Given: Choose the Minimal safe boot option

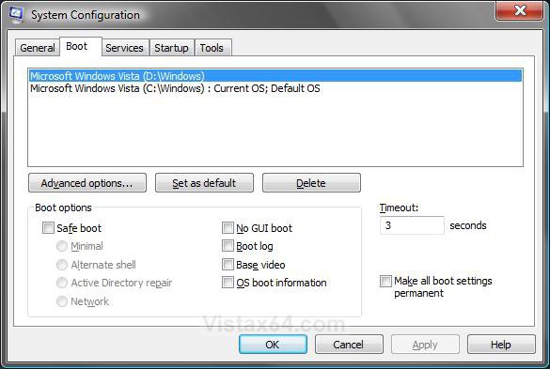Looking at the screenshot, I should 62,246.
